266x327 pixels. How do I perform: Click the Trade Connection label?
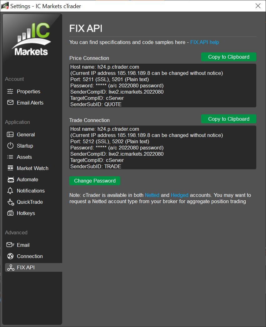pyautogui.click(x=89, y=120)
